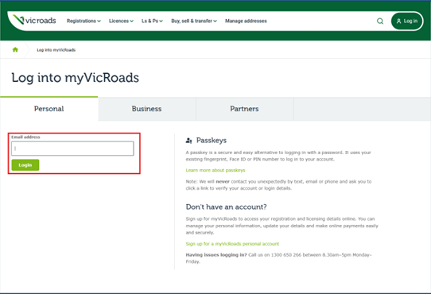Switch to the Partners tab

[x=244, y=109]
